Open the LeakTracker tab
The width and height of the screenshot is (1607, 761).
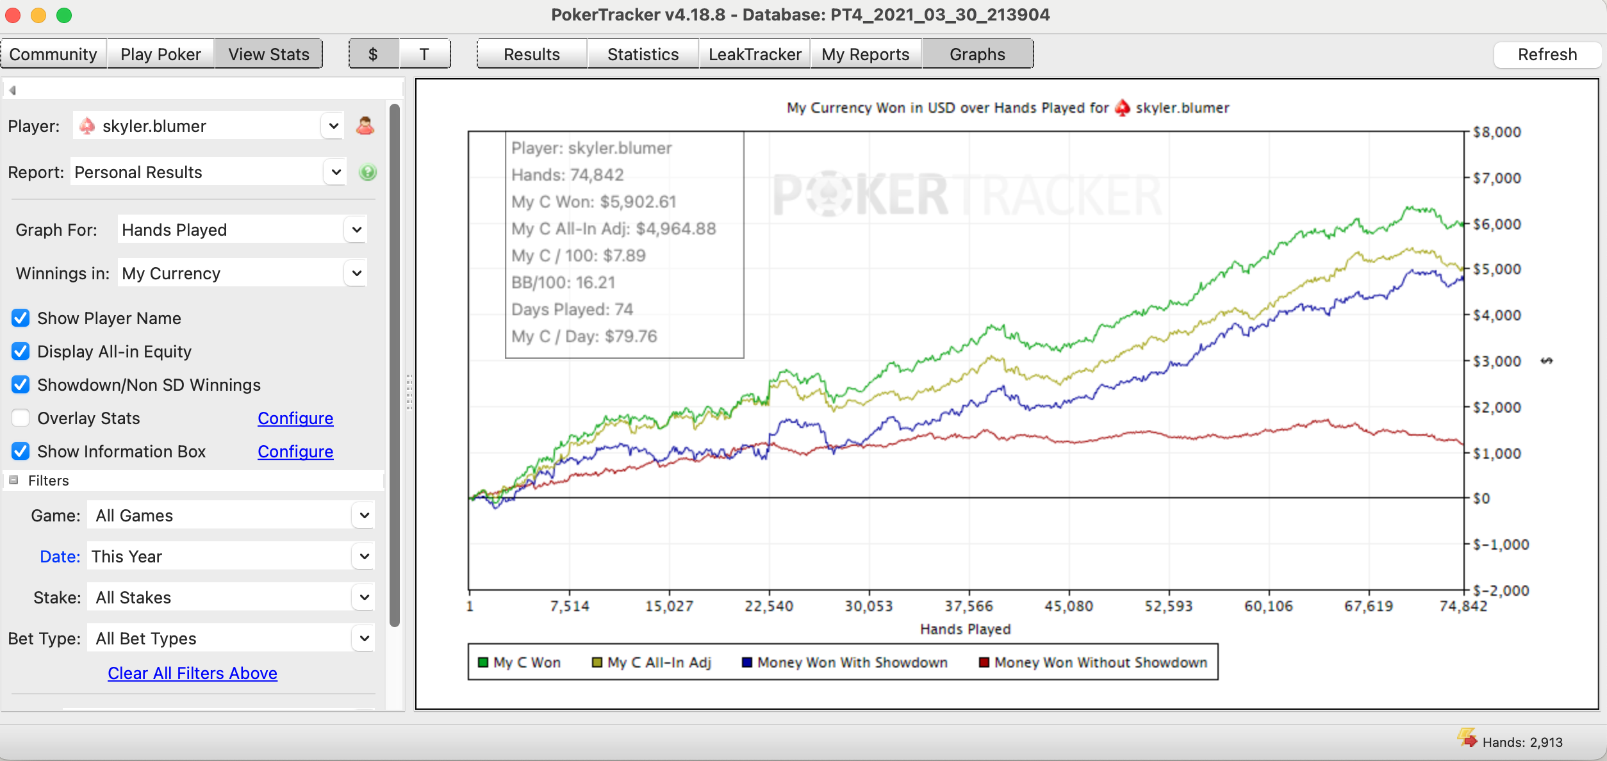pos(755,54)
